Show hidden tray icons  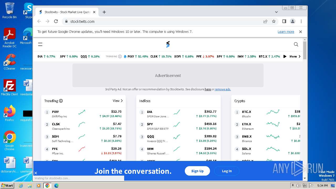pos(293,186)
